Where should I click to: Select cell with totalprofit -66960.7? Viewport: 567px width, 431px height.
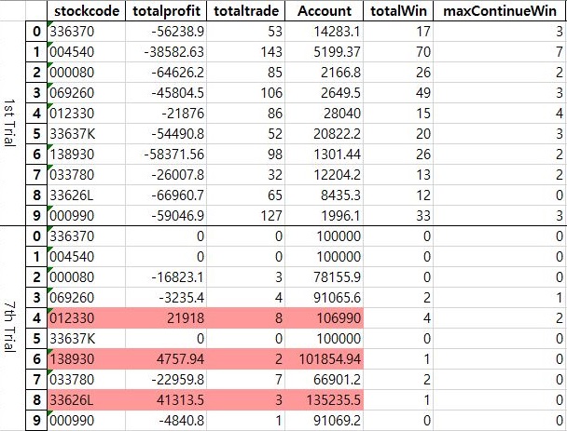coord(166,195)
